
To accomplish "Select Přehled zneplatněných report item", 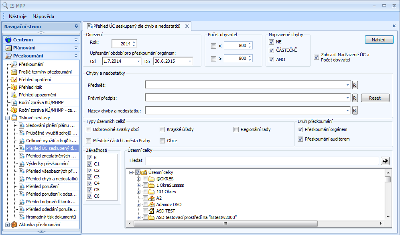I will click(x=51, y=156).
